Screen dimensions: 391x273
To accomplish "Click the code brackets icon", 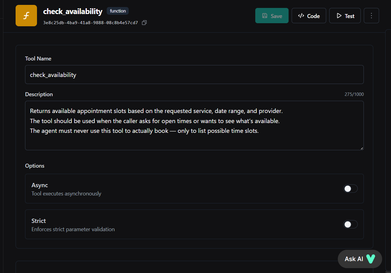I will 301,16.
